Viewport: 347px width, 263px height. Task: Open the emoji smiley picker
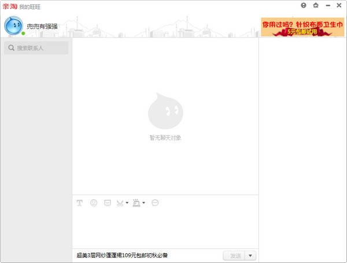[94, 203]
